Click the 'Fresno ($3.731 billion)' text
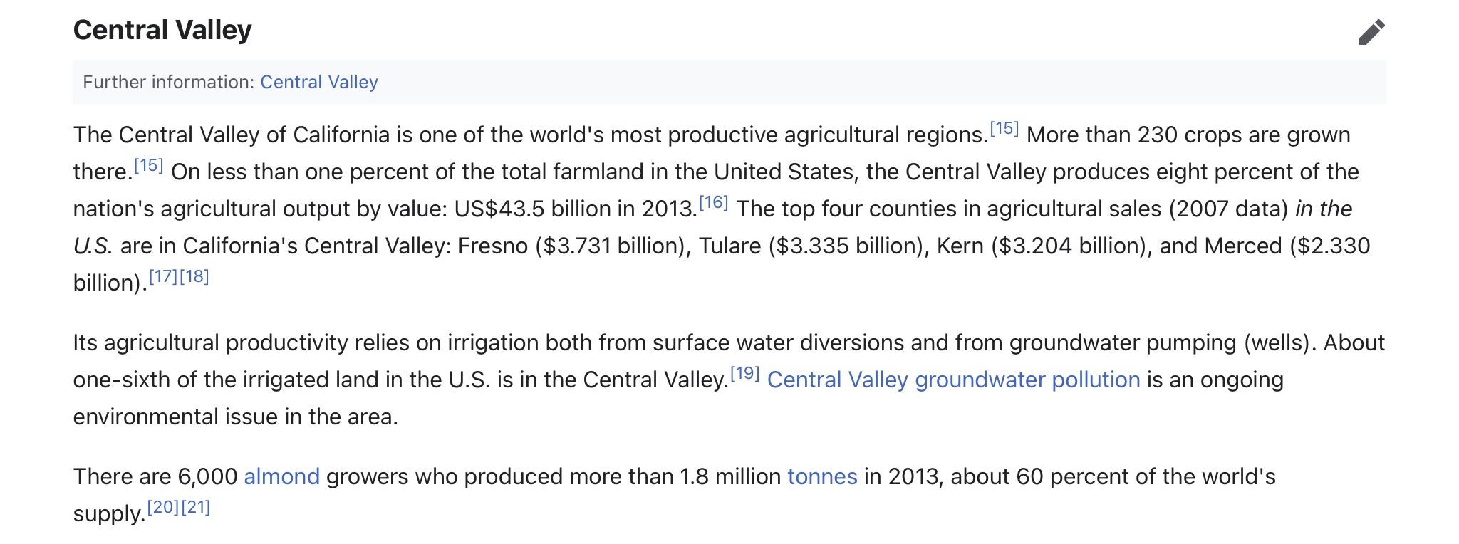1459x544 pixels. tap(573, 246)
